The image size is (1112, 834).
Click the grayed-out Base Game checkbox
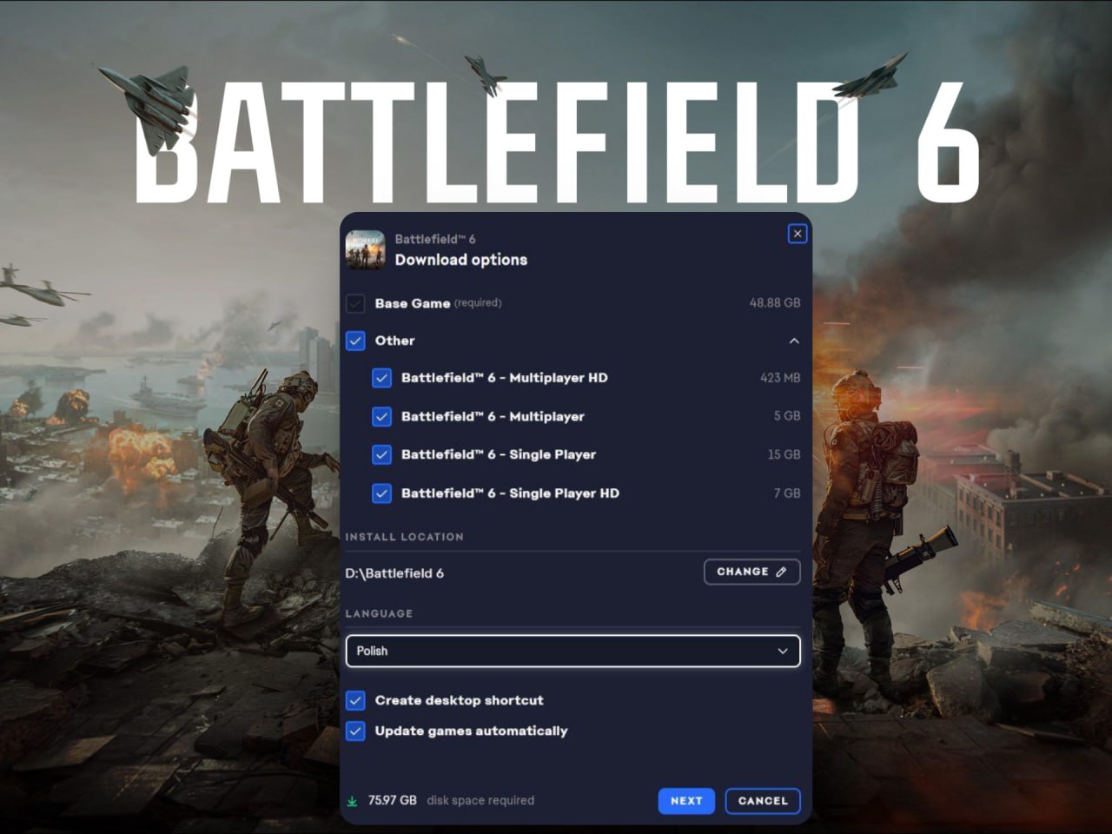[x=355, y=303]
